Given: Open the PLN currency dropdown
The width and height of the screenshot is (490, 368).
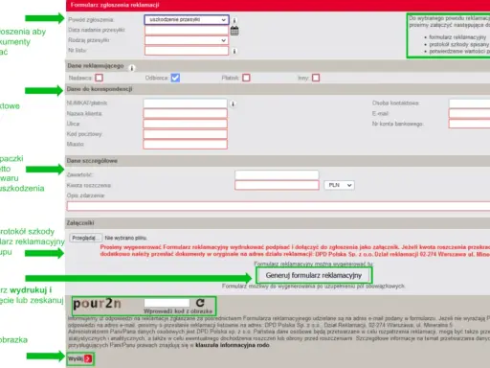Looking at the screenshot, I should [339, 185].
